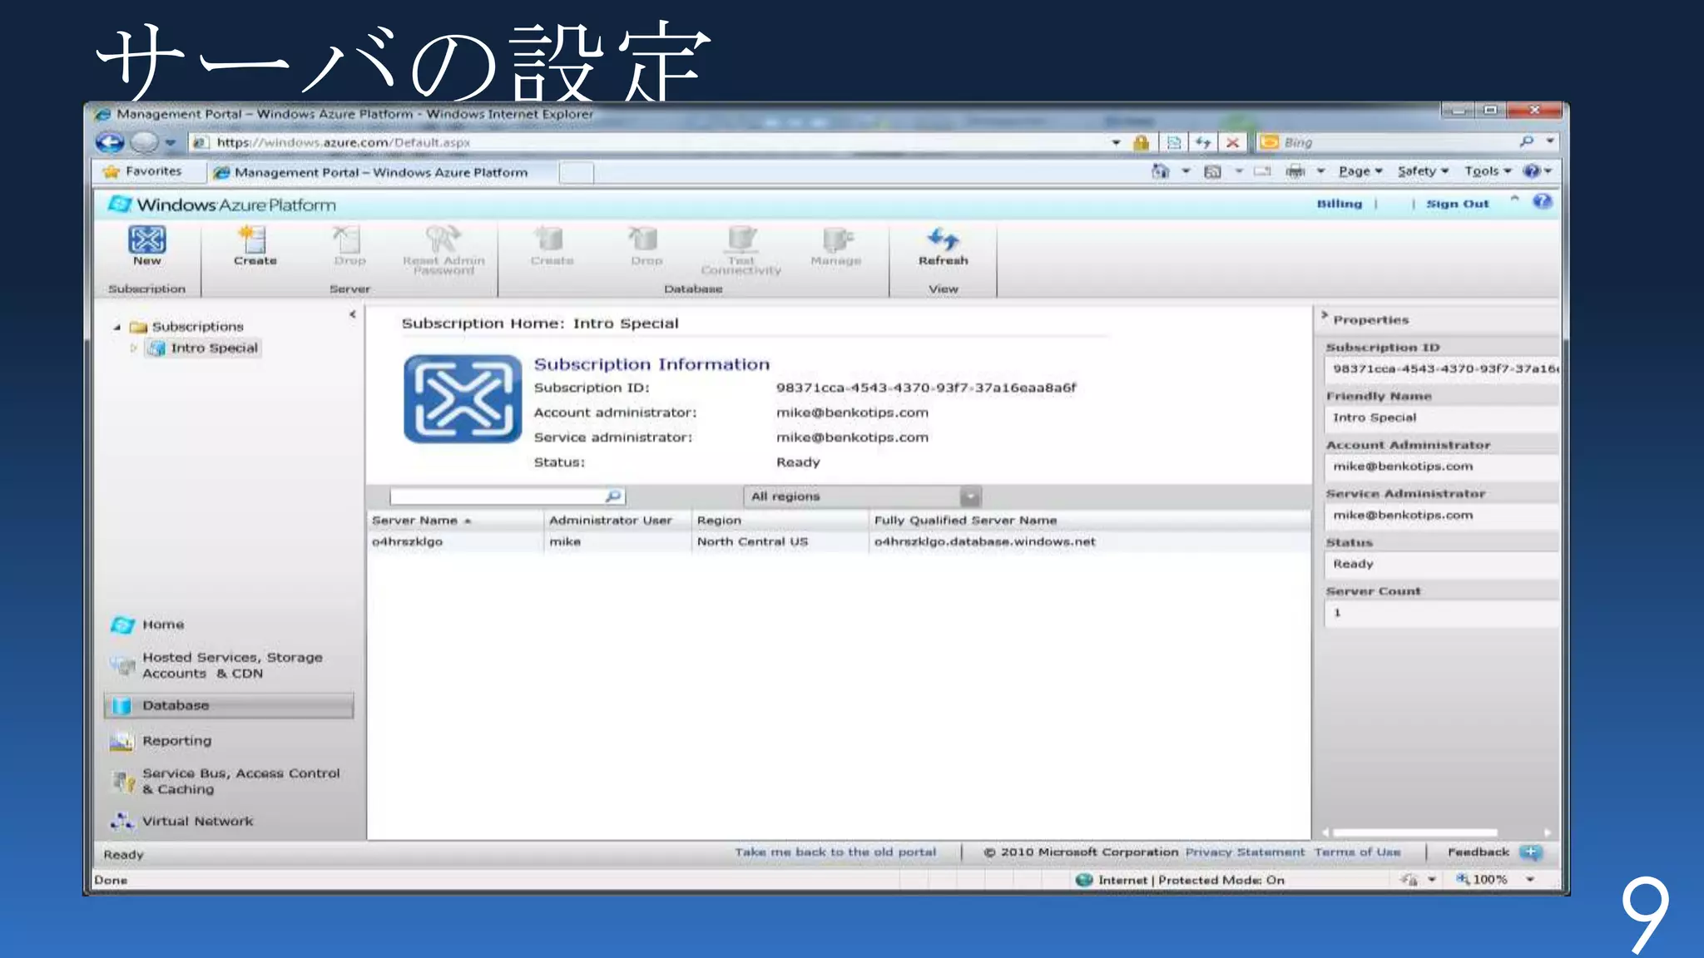This screenshot has width=1704, height=958.
Task: Collapse the Properties panel
Action: 1325,316
